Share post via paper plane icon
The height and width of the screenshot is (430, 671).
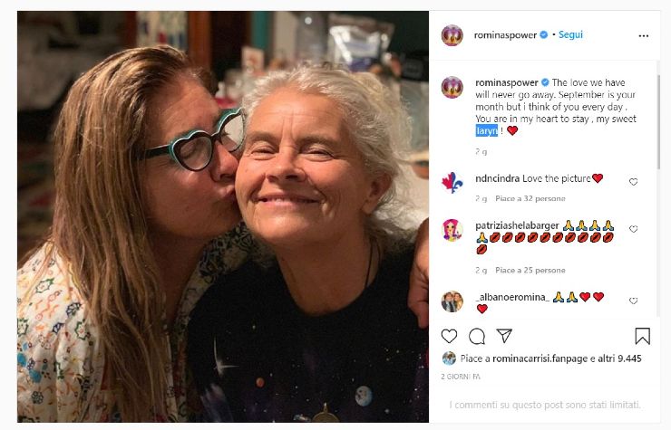click(505, 336)
